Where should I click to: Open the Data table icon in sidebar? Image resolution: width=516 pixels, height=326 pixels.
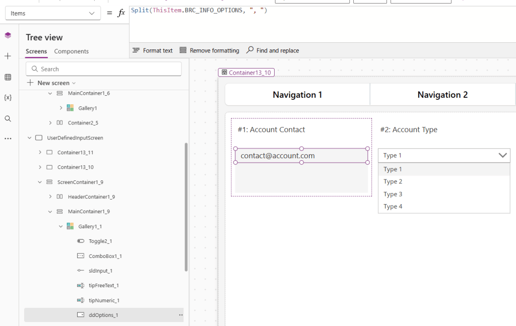coord(8,77)
